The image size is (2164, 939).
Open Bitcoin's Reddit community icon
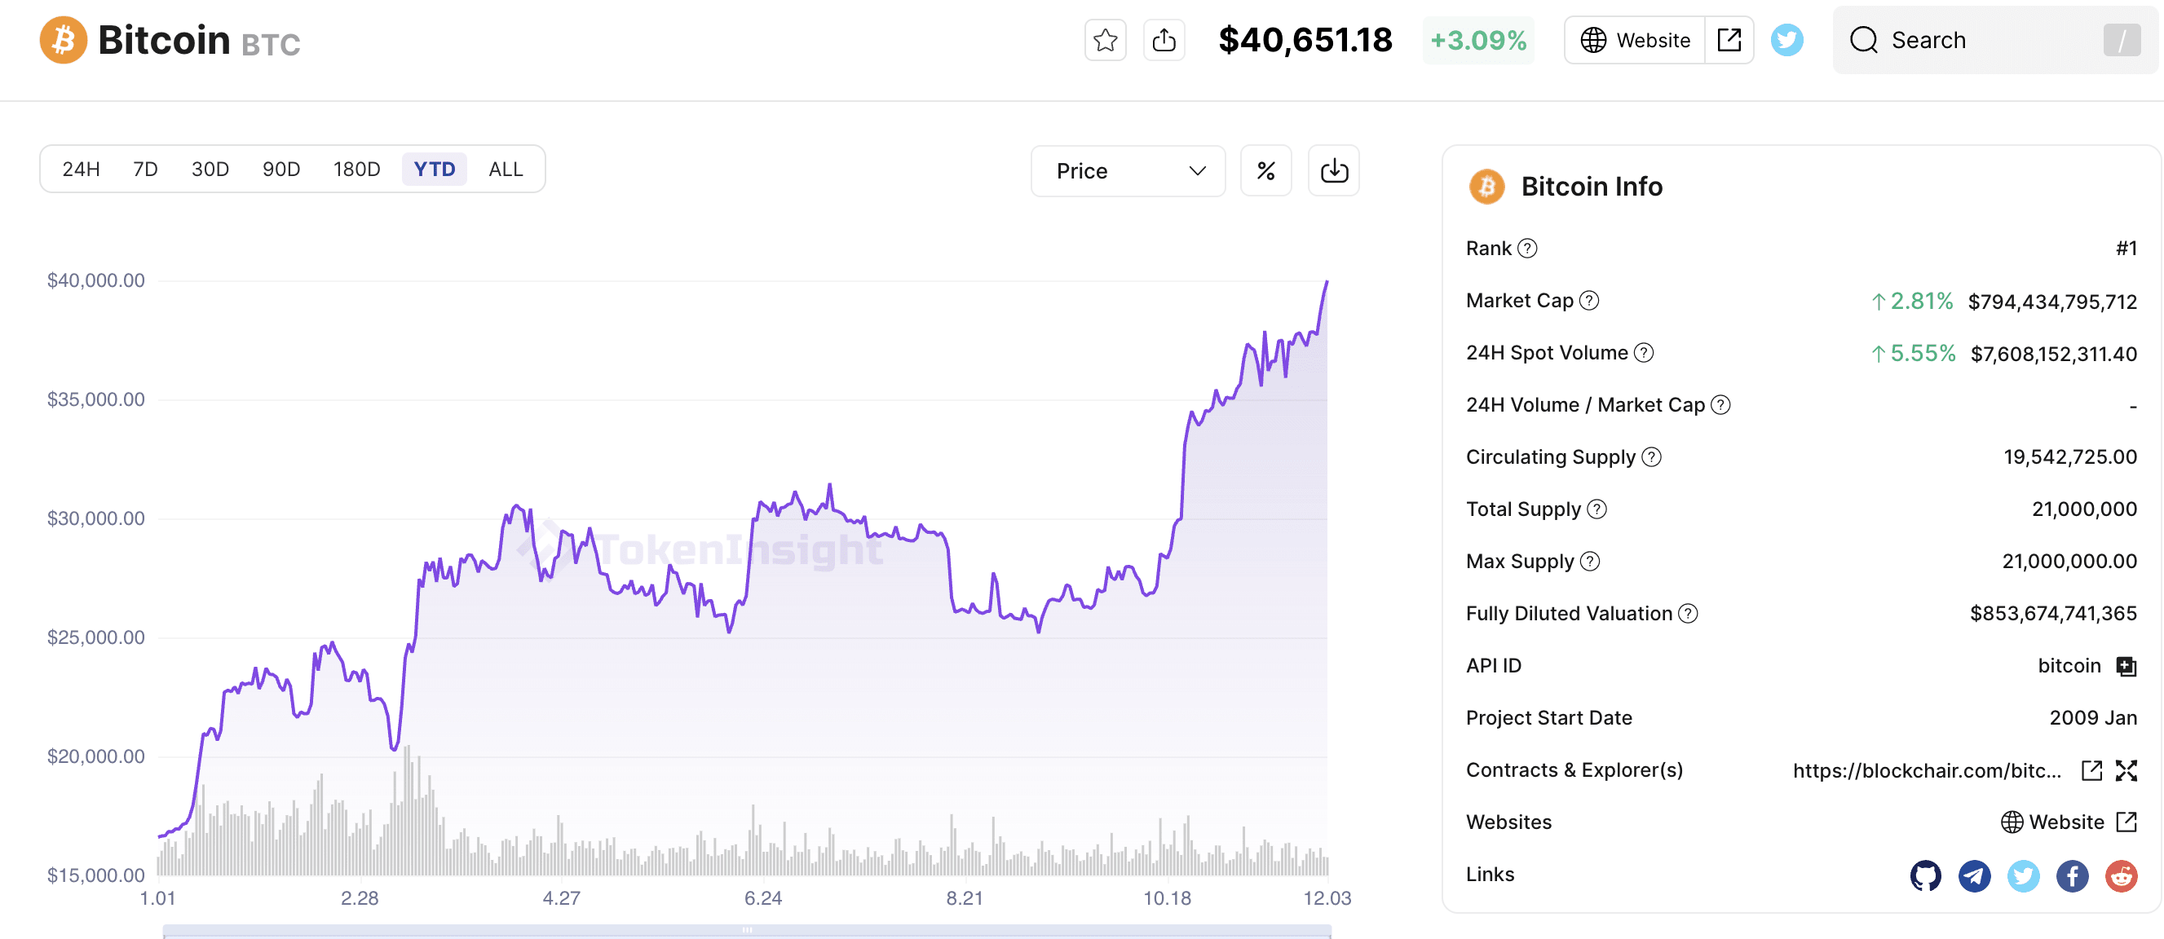[2121, 876]
